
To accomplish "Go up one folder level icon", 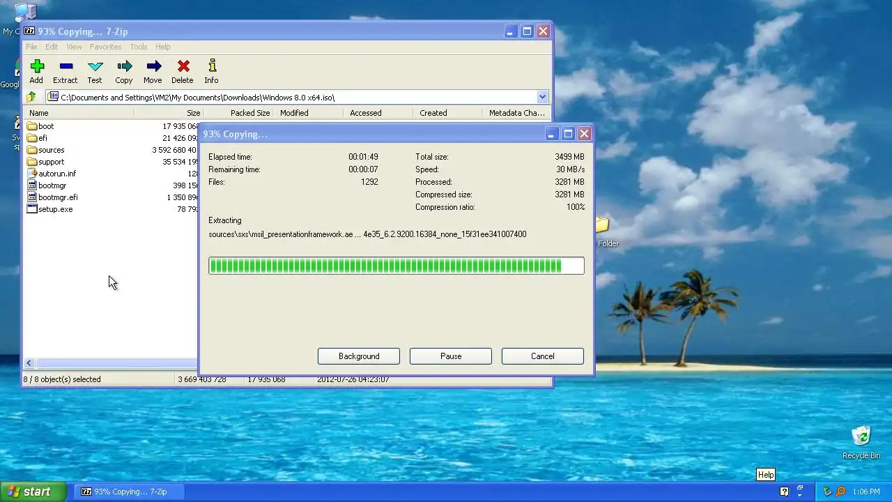I will [x=31, y=97].
